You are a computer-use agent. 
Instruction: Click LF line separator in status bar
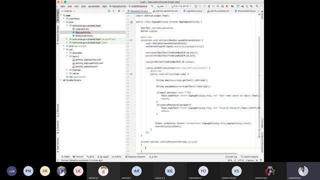click(x=235, y=160)
